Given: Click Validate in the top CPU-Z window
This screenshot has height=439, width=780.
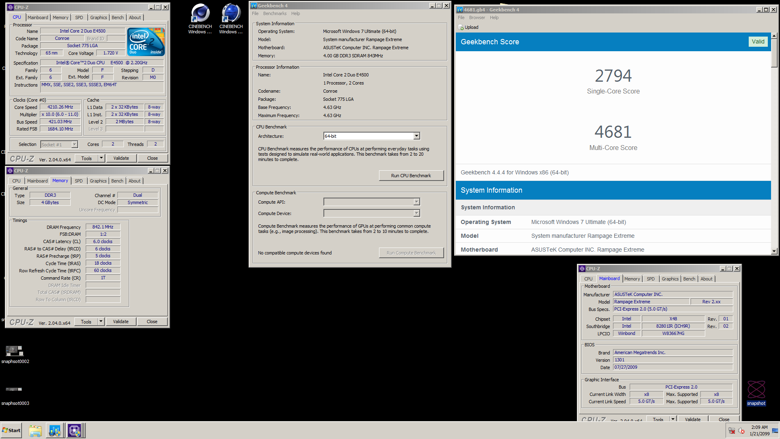Looking at the screenshot, I should (121, 158).
